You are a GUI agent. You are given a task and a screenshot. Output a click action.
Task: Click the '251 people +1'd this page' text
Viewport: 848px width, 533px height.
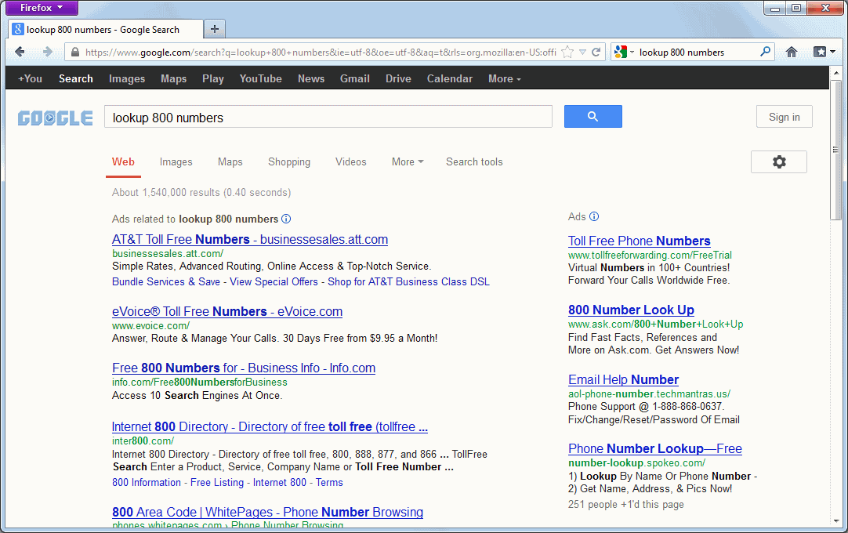(625, 504)
